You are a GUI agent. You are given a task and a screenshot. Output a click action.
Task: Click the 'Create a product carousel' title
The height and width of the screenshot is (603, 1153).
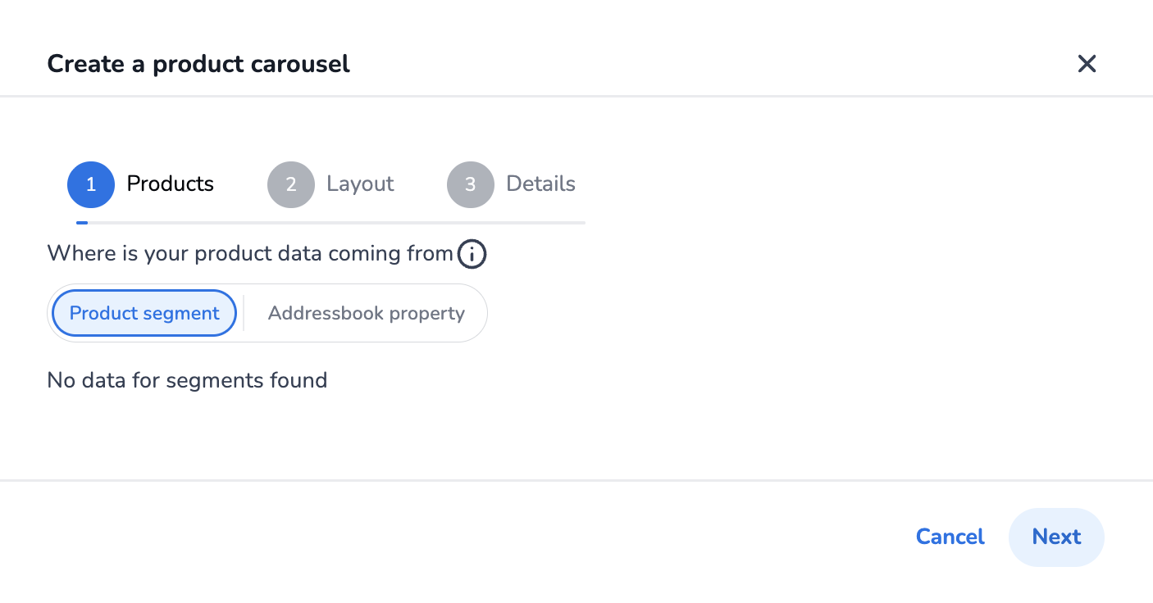point(198,64)
